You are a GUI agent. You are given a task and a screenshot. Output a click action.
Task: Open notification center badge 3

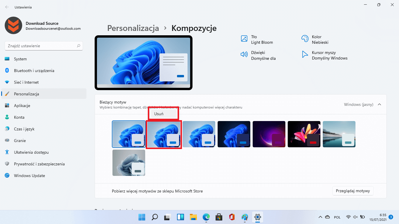click(x=391, y=217)
